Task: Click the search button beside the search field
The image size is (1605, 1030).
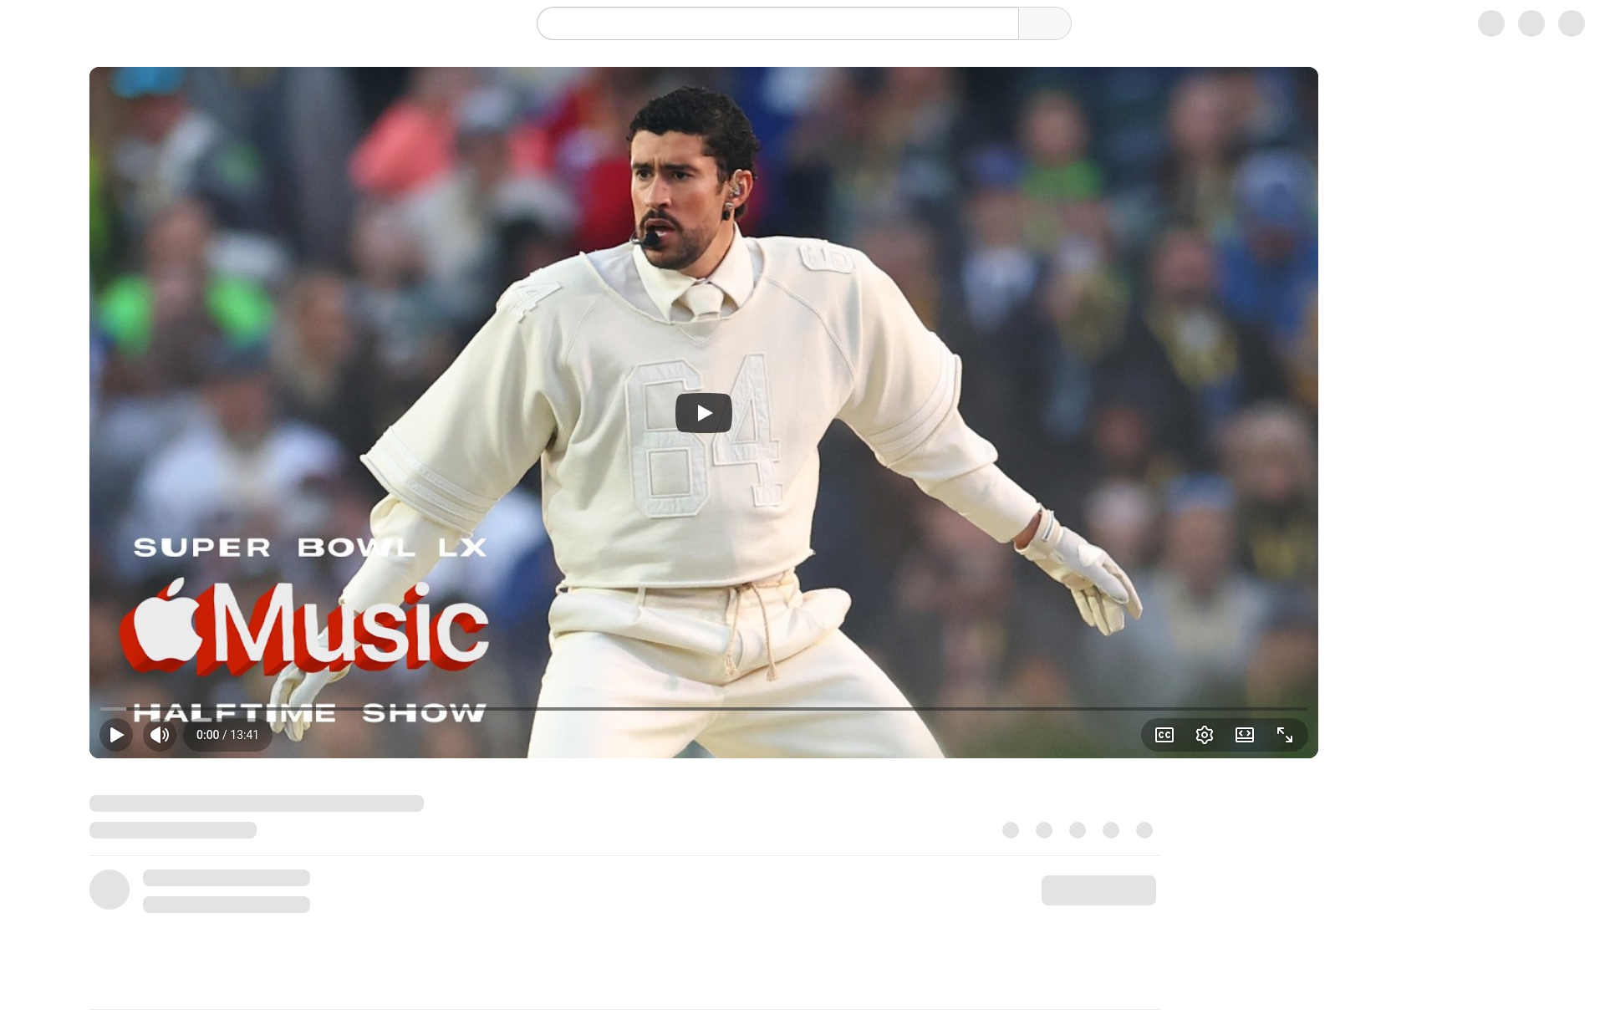Action: 1044,23
